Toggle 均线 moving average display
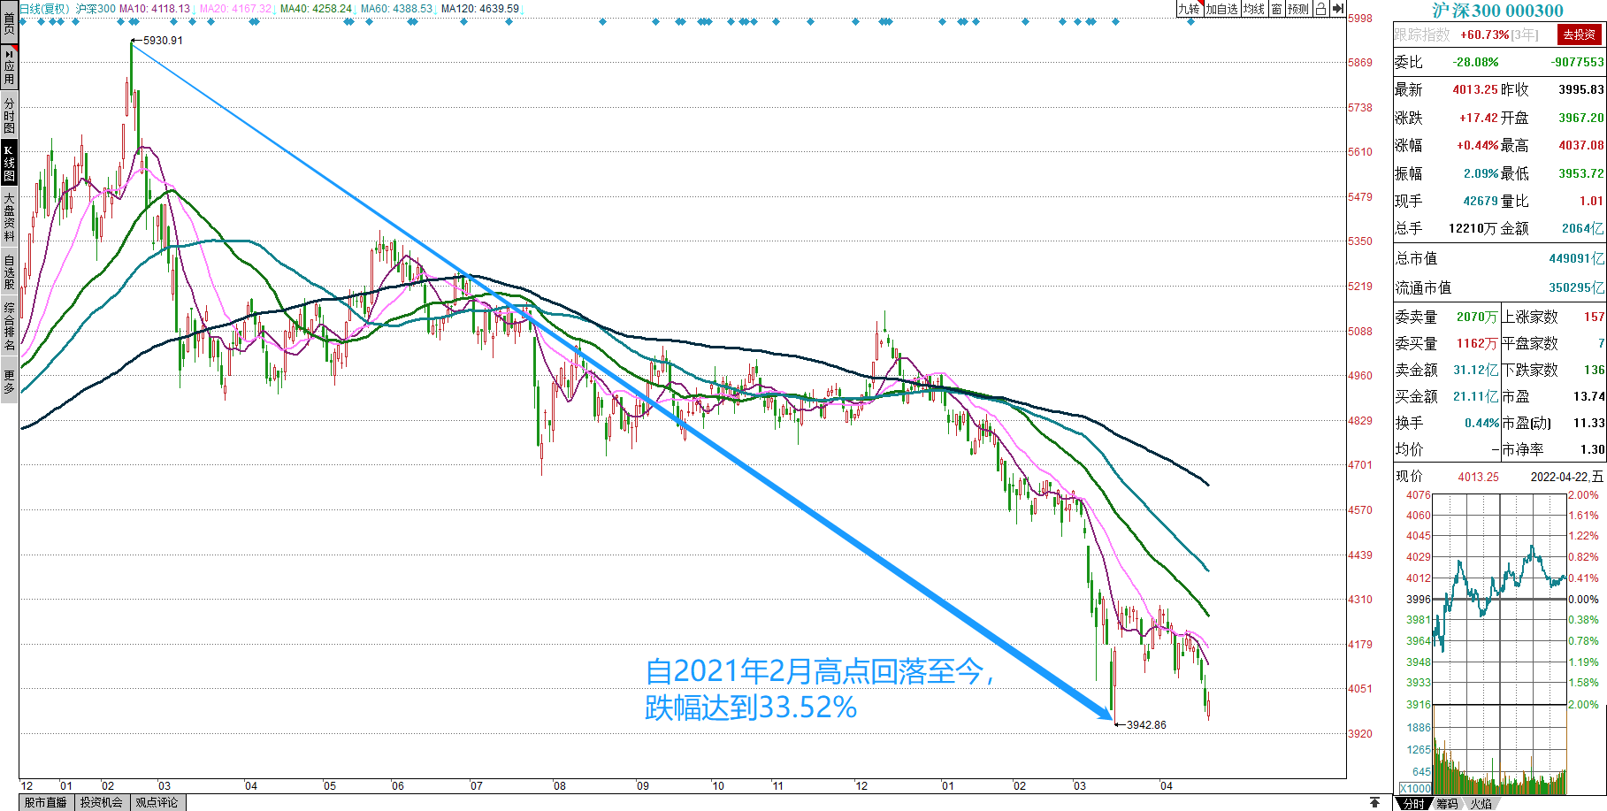 tap(1253, 9)
